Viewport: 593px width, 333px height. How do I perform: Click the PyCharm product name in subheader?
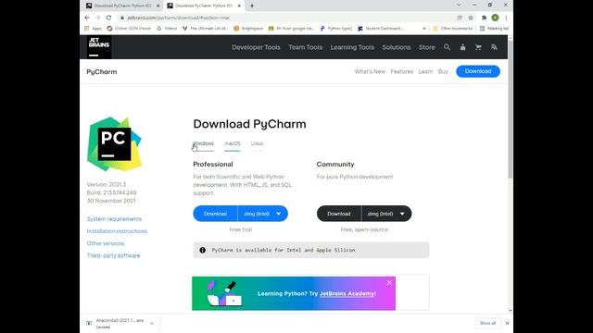(x=102, y=72)
